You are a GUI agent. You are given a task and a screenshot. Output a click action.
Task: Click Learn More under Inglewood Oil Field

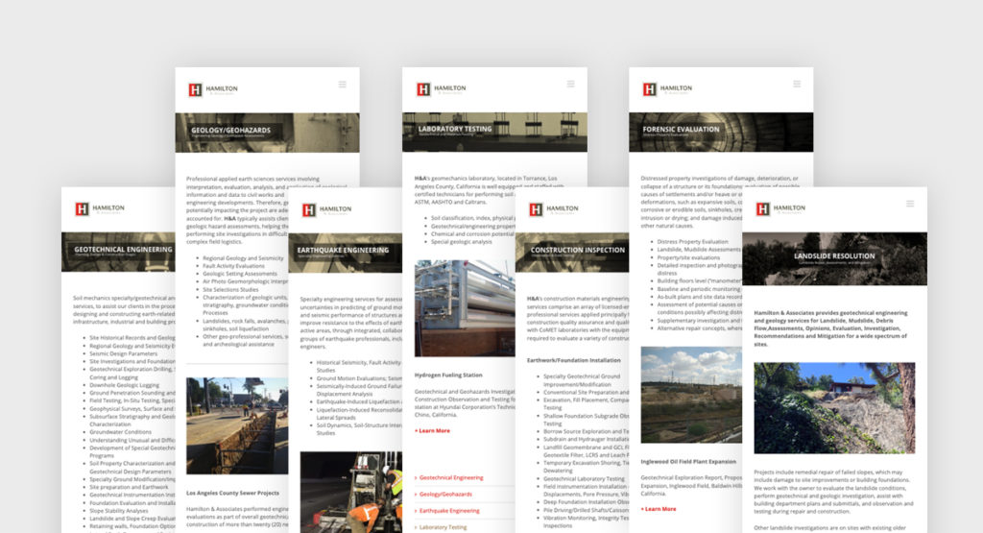point(660,508)
